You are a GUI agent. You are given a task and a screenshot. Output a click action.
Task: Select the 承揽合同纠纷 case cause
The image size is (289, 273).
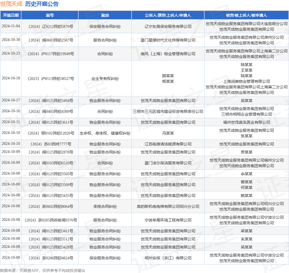pos(105,206)
